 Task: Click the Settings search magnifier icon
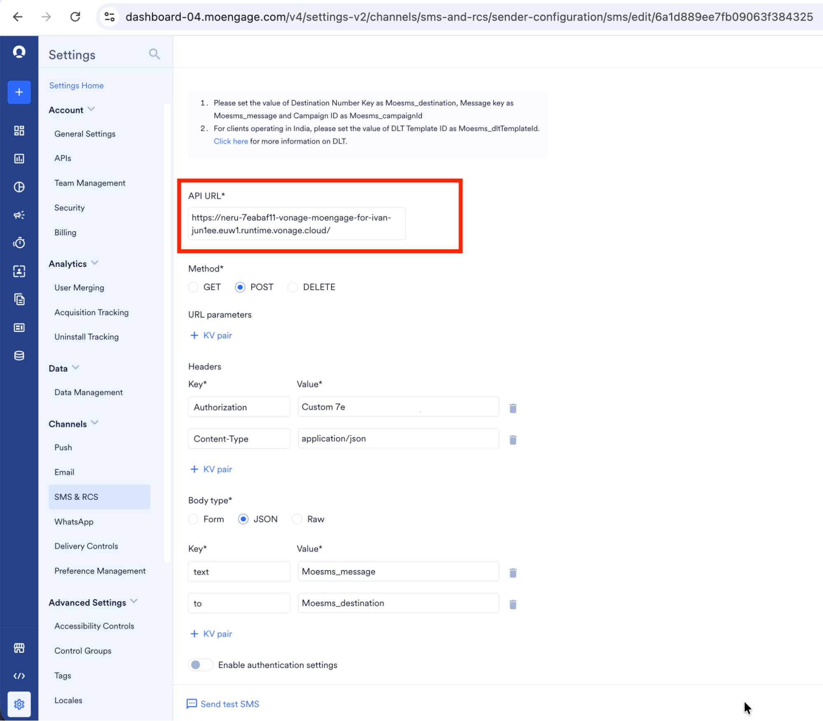[154, 54]
